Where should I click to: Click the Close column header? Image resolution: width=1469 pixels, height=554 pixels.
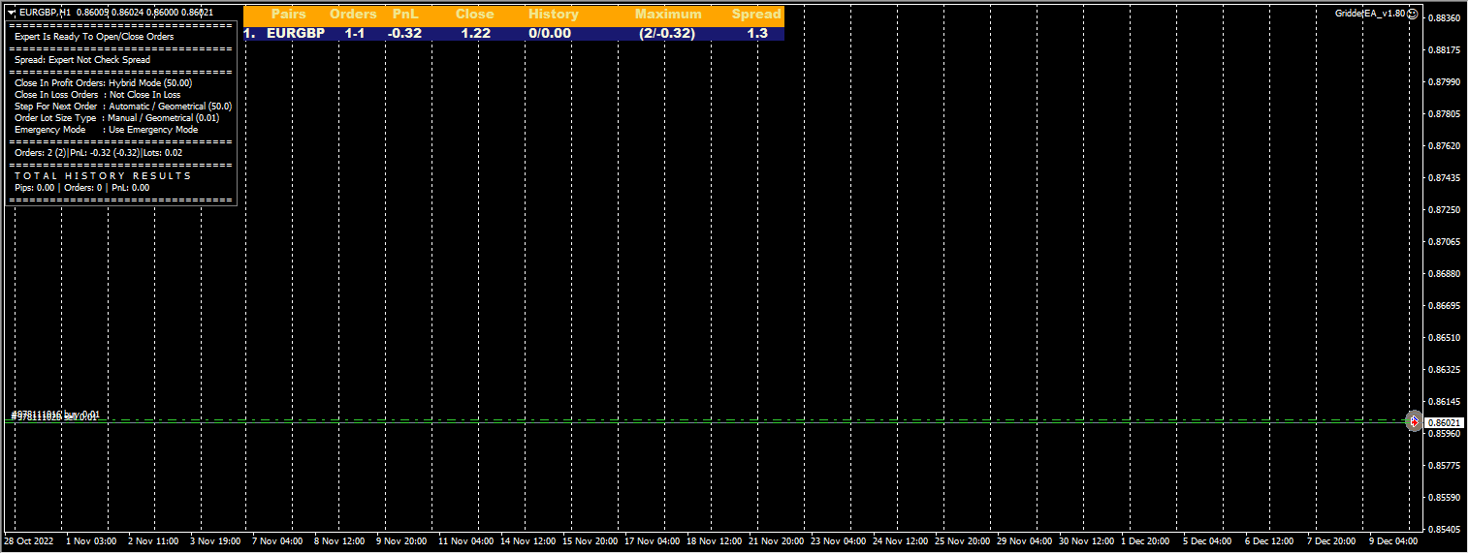pos(474,15)
